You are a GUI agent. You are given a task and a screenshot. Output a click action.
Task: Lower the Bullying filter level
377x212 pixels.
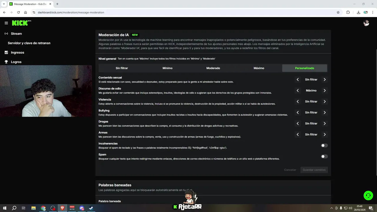pyautogui.click(x=298, y=112)
